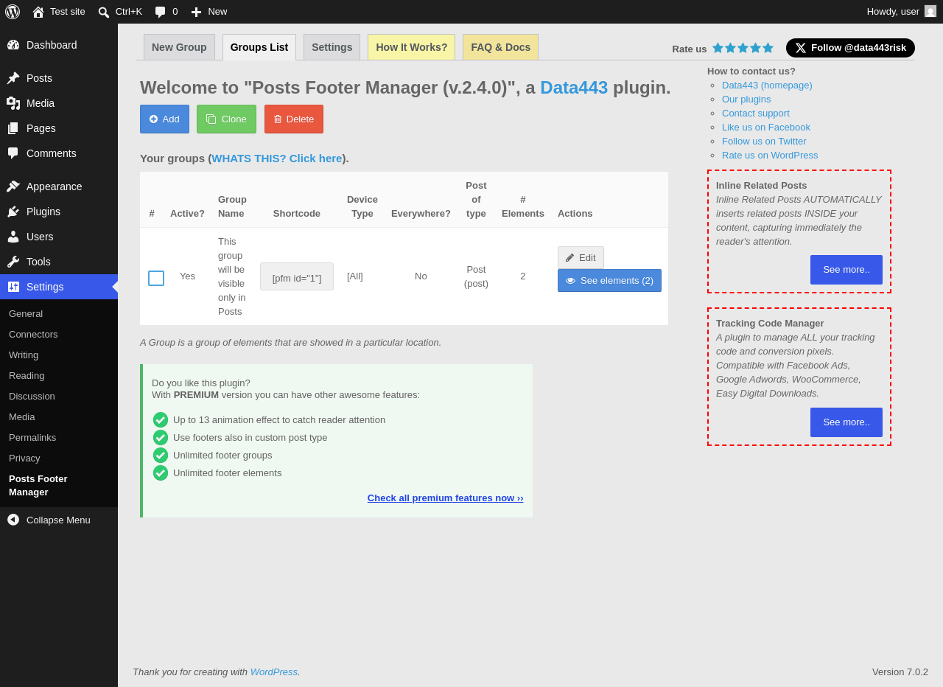The image size is (943, 687).
Task: Click the Collapse Menu arrow icon
Action: tap(13, 520)
